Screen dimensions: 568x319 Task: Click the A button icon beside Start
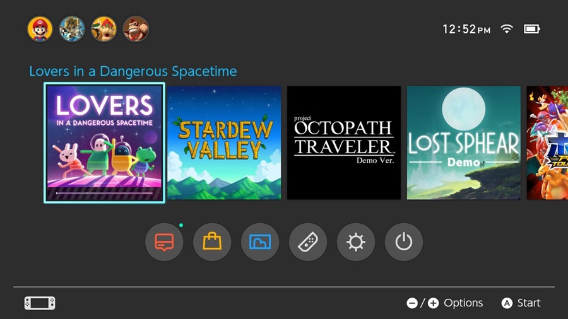coord(507,303)
